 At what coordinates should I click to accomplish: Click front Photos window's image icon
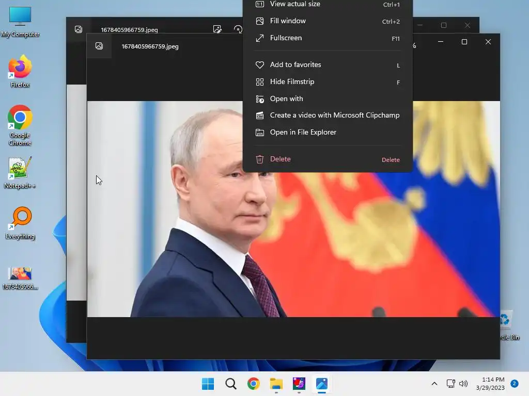pos(99,46)
